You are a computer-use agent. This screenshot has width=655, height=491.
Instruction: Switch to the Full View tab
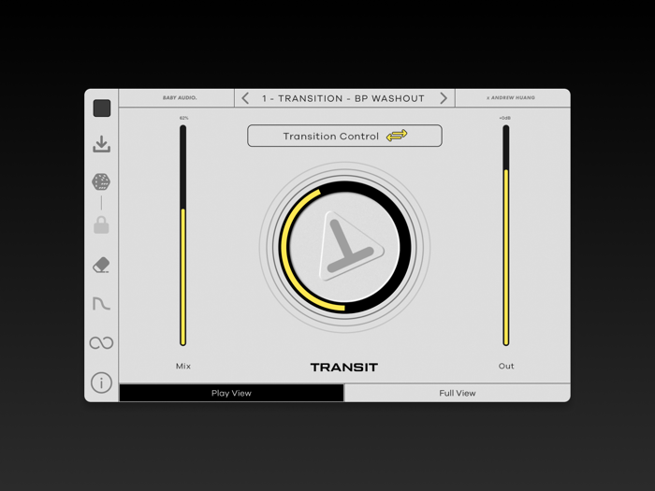(x=457, y=393)
